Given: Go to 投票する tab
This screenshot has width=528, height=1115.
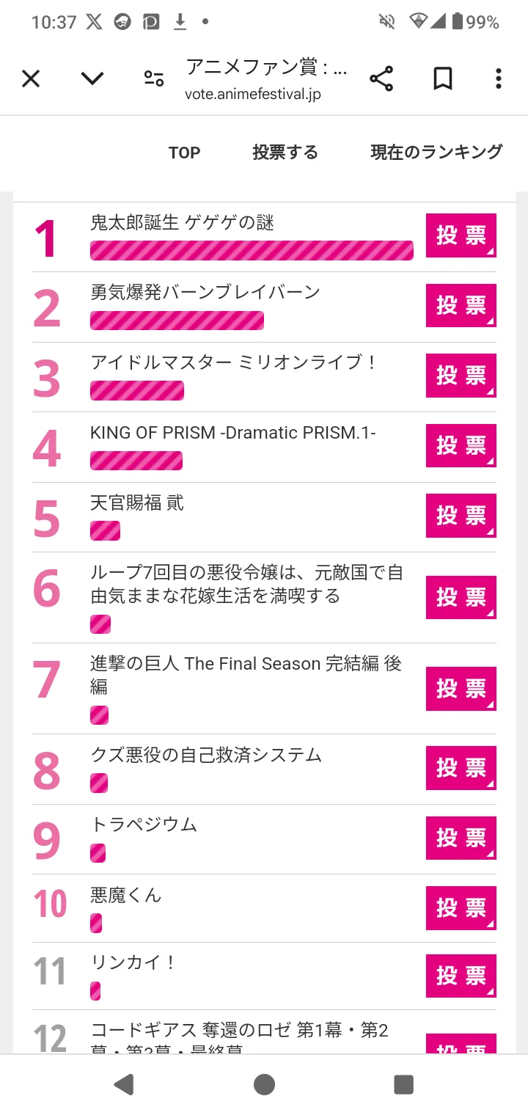Looking at the screenshot, I should pyautogui.click(x=285, y=153).
